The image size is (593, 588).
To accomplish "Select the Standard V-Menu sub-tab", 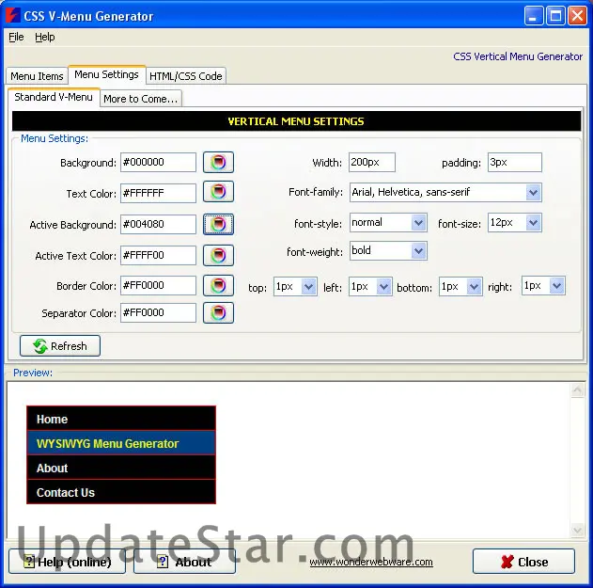I will [54, 97].
